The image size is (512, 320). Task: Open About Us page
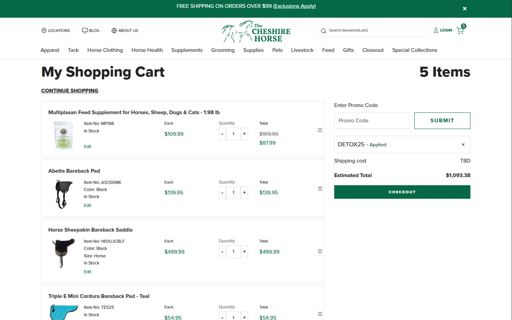pyautogui.click(x=125, y=30)
